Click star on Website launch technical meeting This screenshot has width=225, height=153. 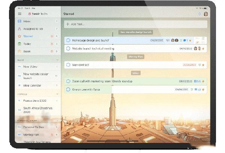pyautogui.click(x=203, y=48)
